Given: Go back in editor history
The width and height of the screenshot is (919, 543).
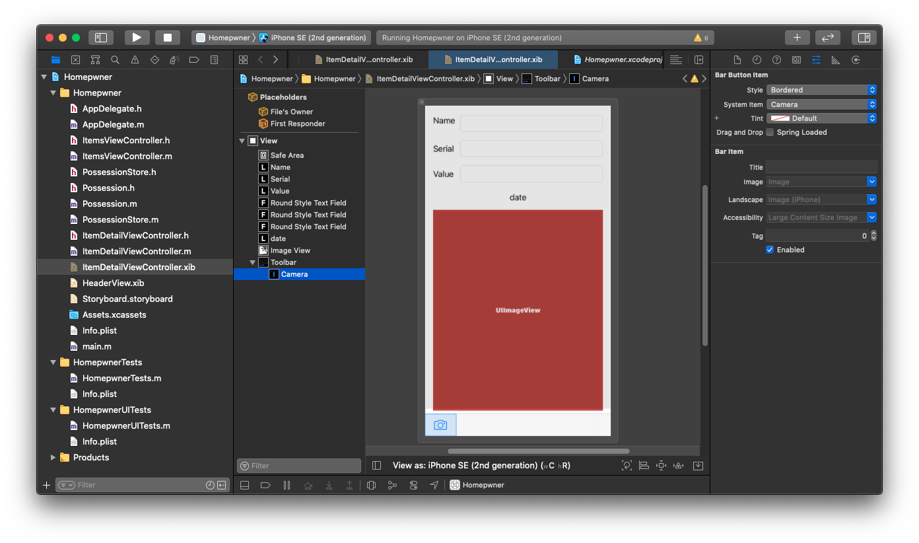Looking at the screenshot, I should coord(260,59).
